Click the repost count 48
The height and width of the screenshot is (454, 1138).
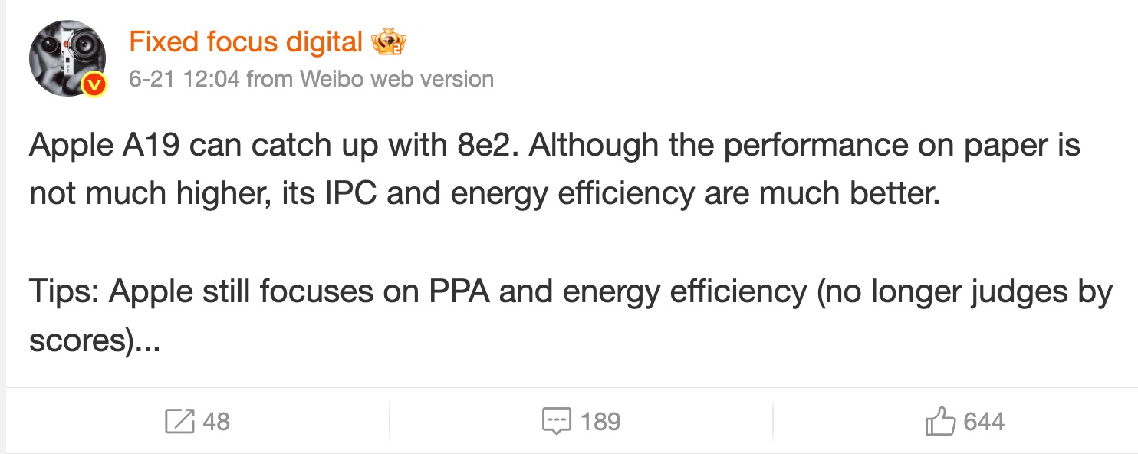(x=216, y=421)
